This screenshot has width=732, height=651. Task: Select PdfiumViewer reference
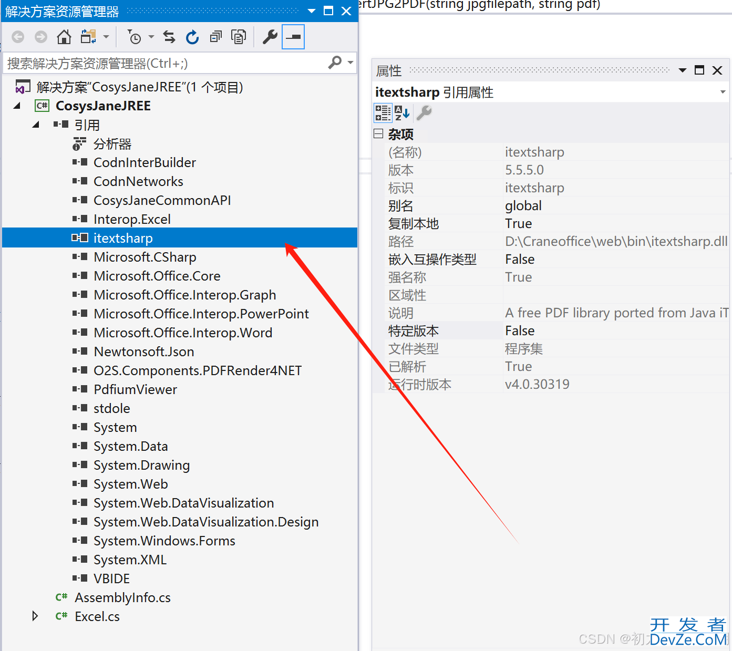135,390
